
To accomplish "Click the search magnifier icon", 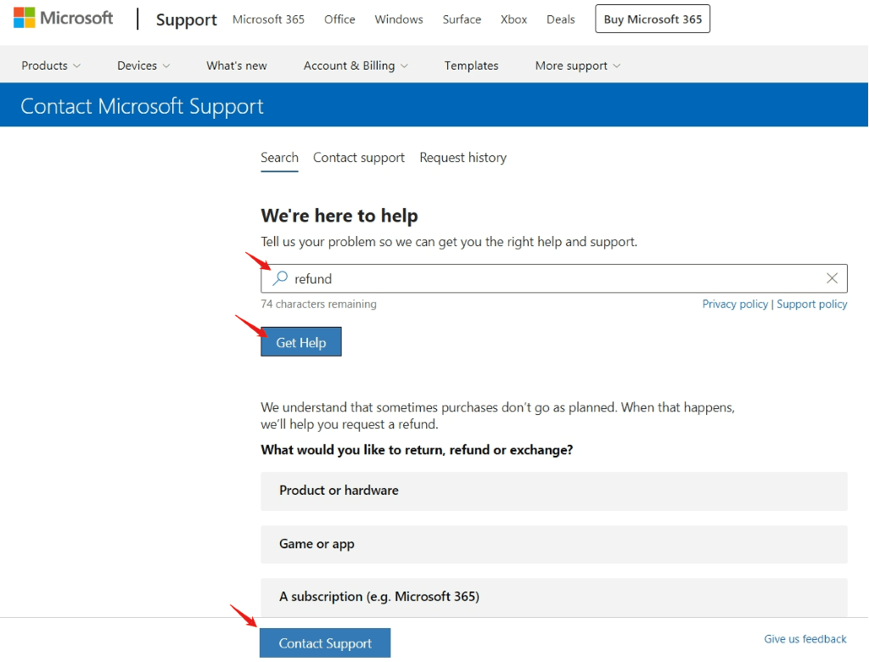I will (280, 278).
